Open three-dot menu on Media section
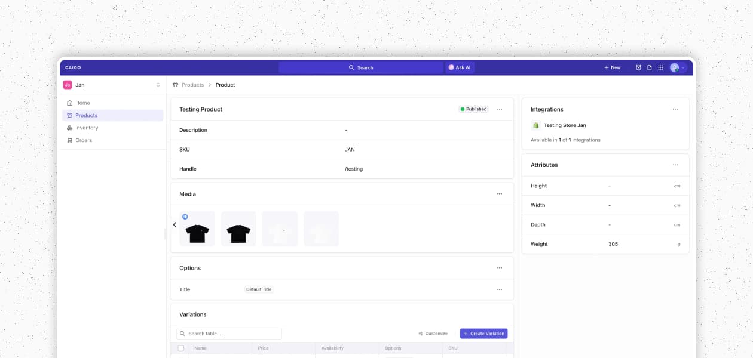This screenshot has width=753, height=358. tap(500, 194)
